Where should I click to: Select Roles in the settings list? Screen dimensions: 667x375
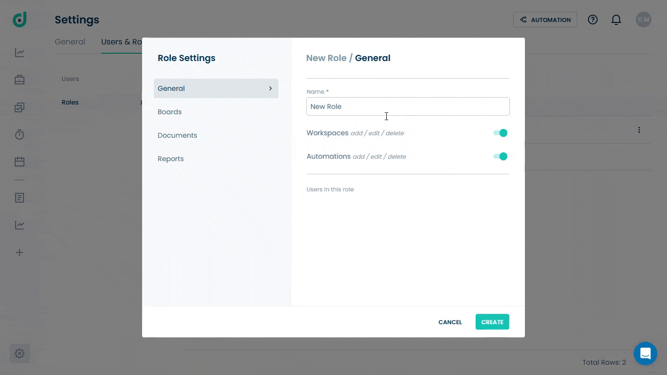[x=70, y=102]
